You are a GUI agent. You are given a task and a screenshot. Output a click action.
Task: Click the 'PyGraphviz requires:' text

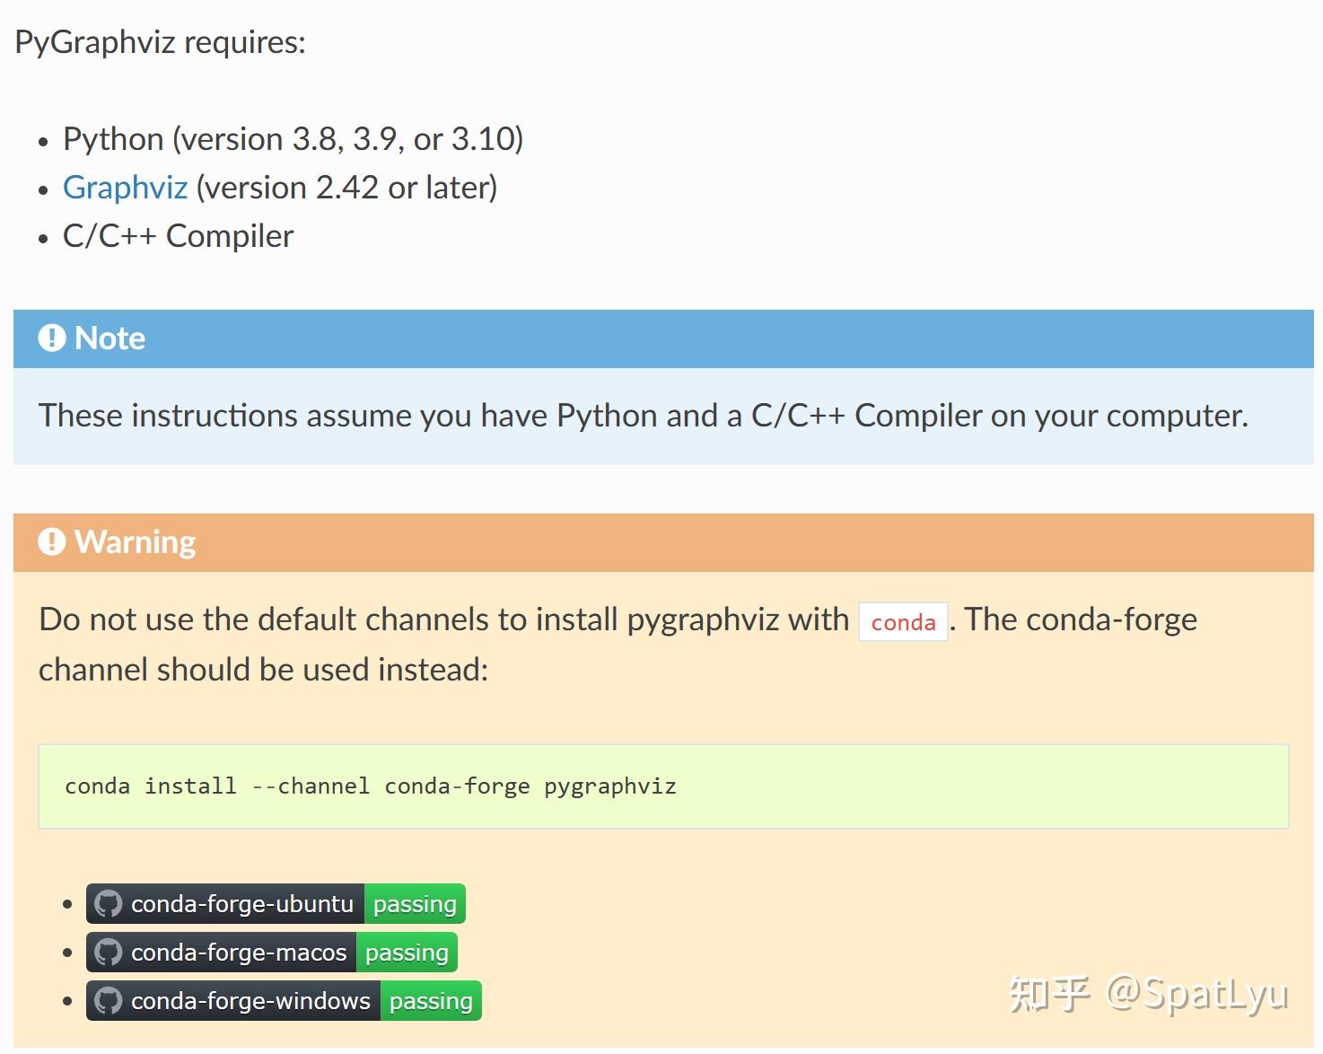coord(161,42)
